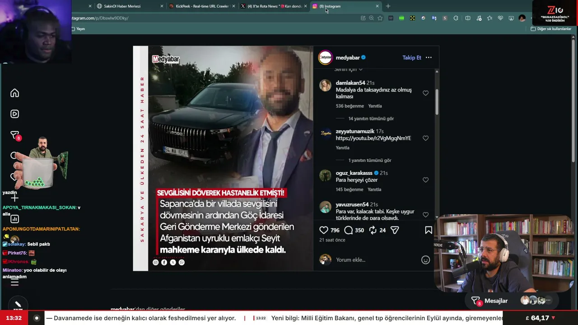Zoom page using the magnifier address-bar icon
Screen dimensions: 578x325
point(371,18)
